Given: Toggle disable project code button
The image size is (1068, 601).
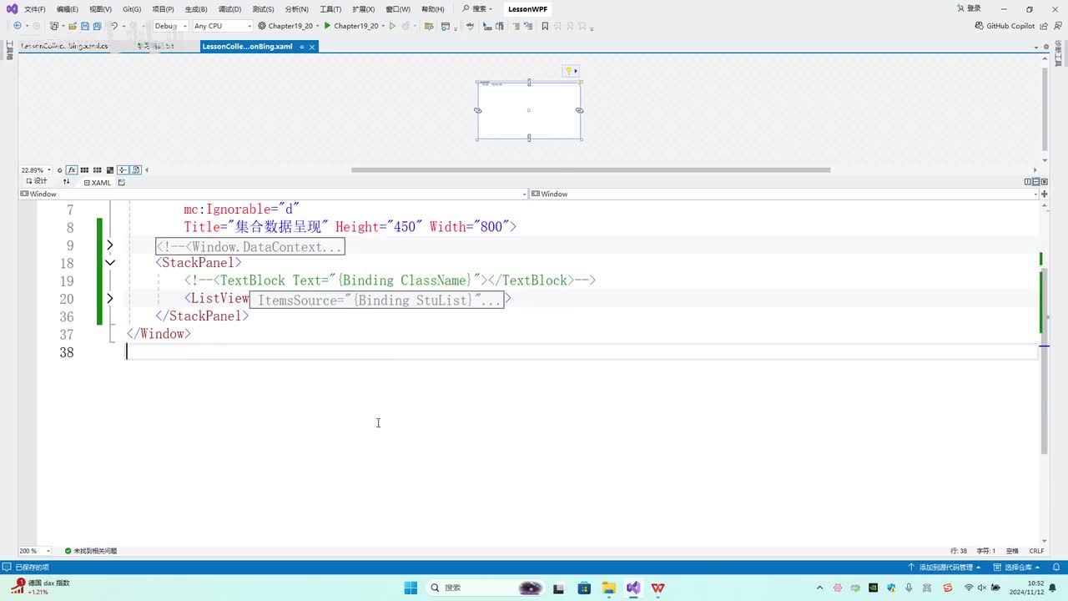Looking at the screenshot, I should pyautogui.click(x=136, y=170).
